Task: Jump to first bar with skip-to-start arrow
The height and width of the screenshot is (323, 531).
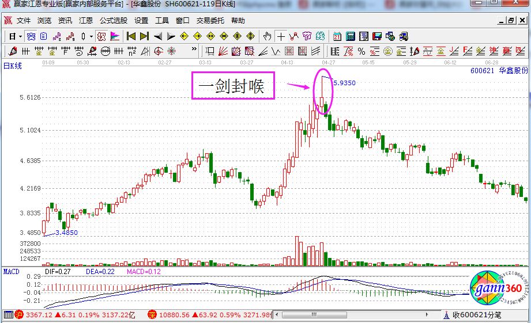Action: (x=131, y=36)
